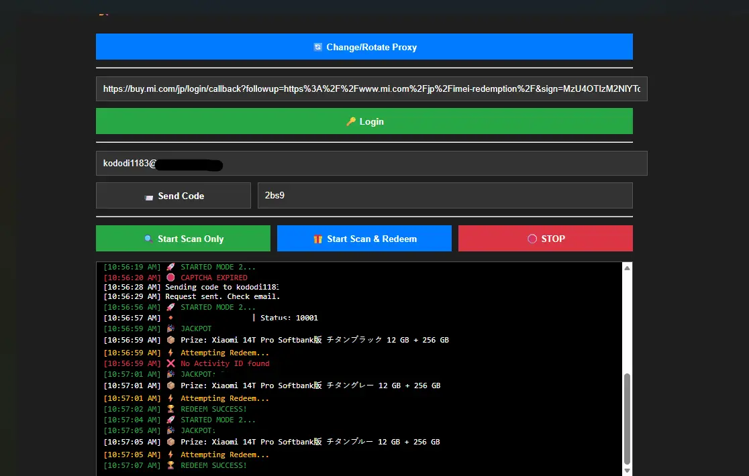Image resolution: width=749 pixels, height=476 pixels.
Task: Click package icon on チタンブラック prize line
Action: [170, 340]
